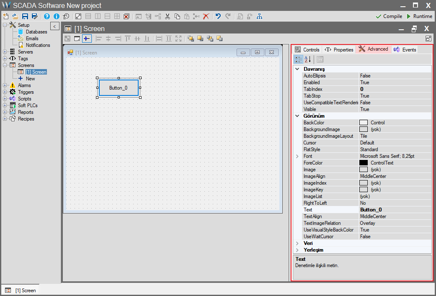Click the blue info icon
This screenshot has height=296, width=436.
pyautogui.click(x=56, y=16)
